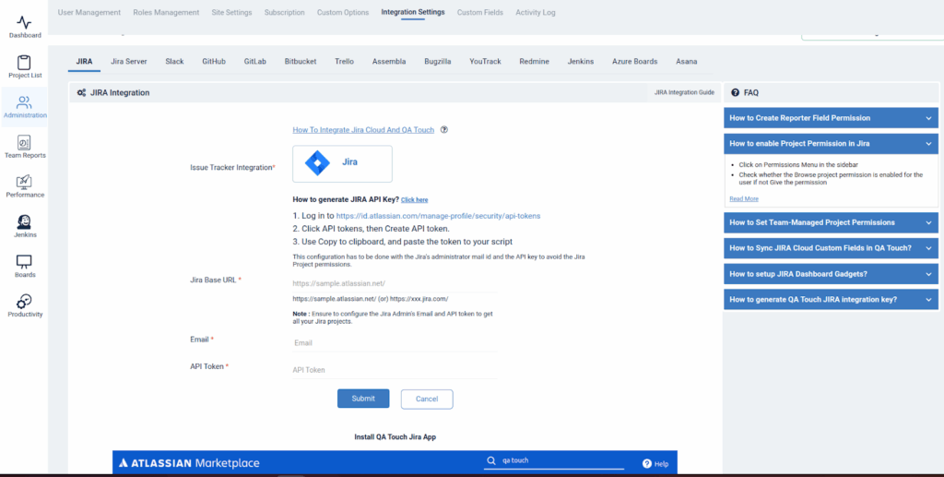Open the Activity Log tab
The image size is (944, 477).
click(536, 12)
